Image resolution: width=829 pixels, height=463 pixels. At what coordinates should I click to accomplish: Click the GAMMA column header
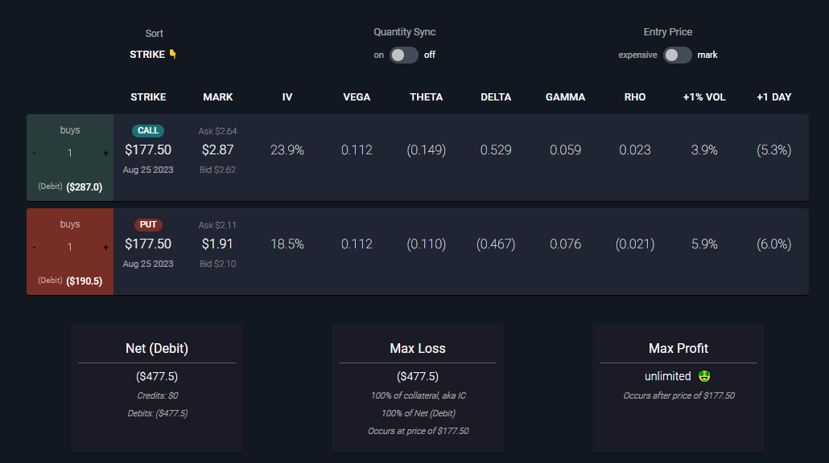tap(565, 97)
